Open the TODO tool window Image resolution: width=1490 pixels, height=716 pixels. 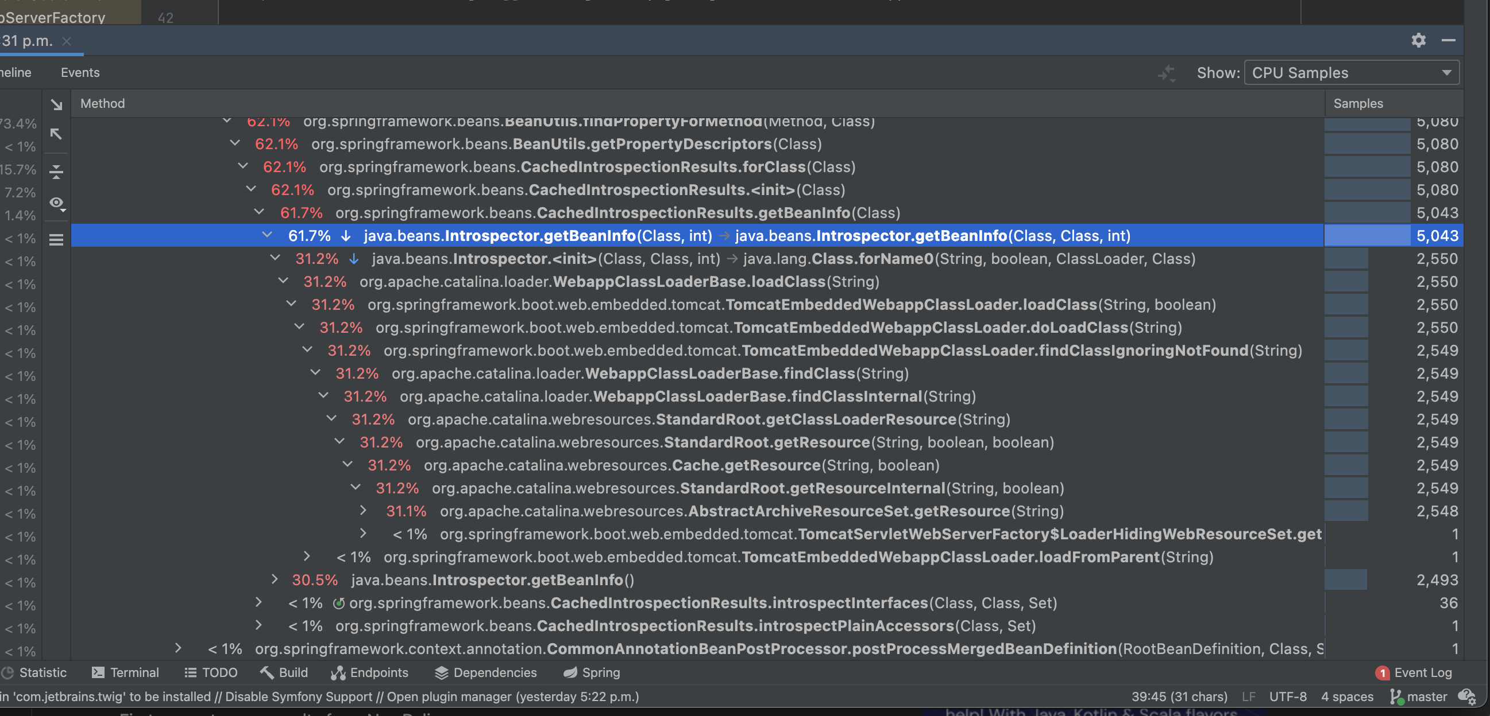click(211, 672)
